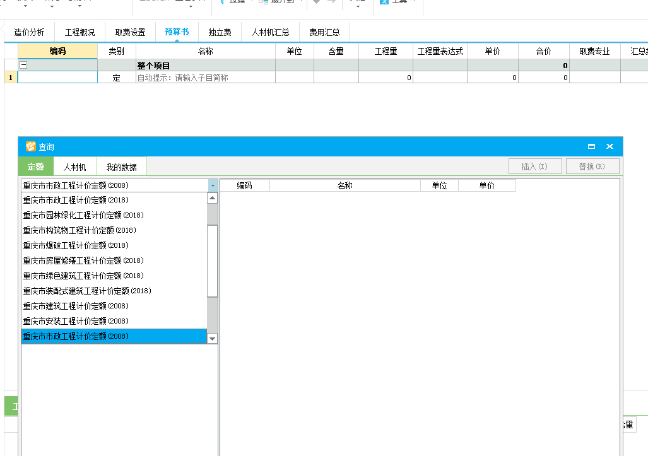648x456 pixels.
Task: Select highlighted 重庆市市政工程计价定额(2008) list item
Action: click(114, 336)
